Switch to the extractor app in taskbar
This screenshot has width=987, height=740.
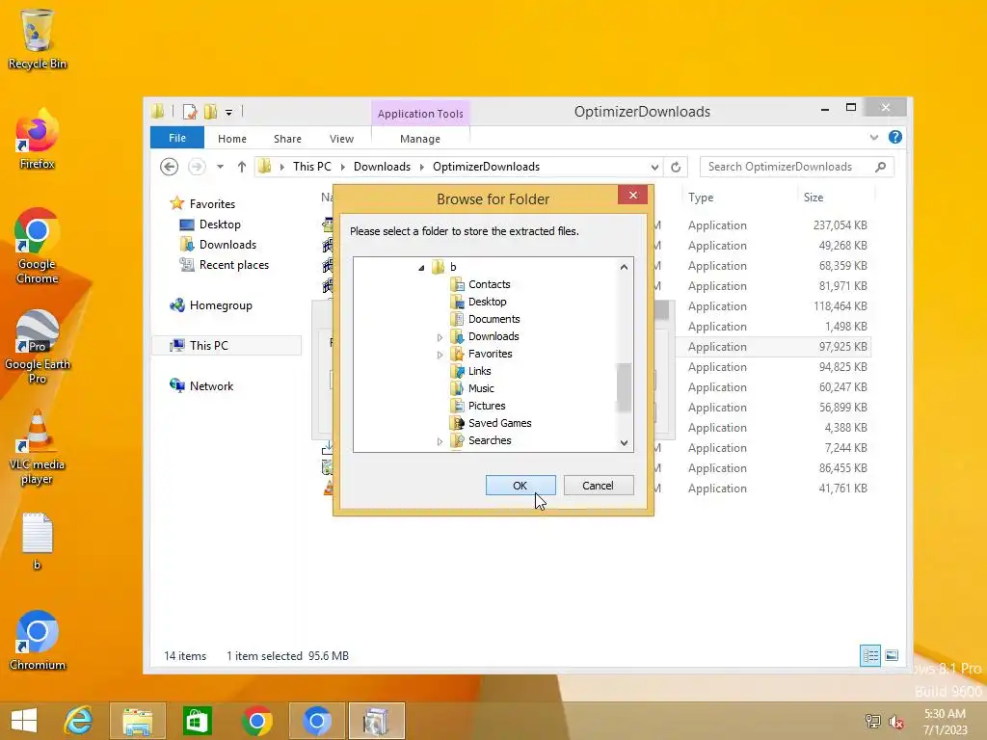tap(377, 721)
